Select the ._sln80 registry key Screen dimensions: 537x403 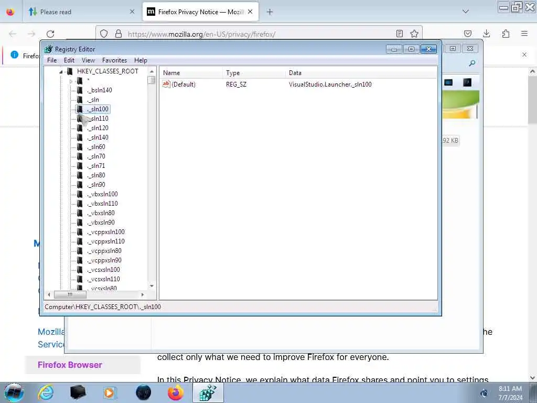[x=96, y=175]
